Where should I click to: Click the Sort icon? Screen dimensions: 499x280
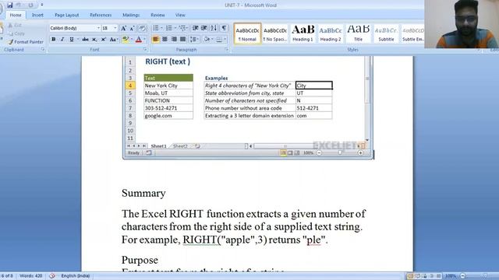(x=214, y=28)
